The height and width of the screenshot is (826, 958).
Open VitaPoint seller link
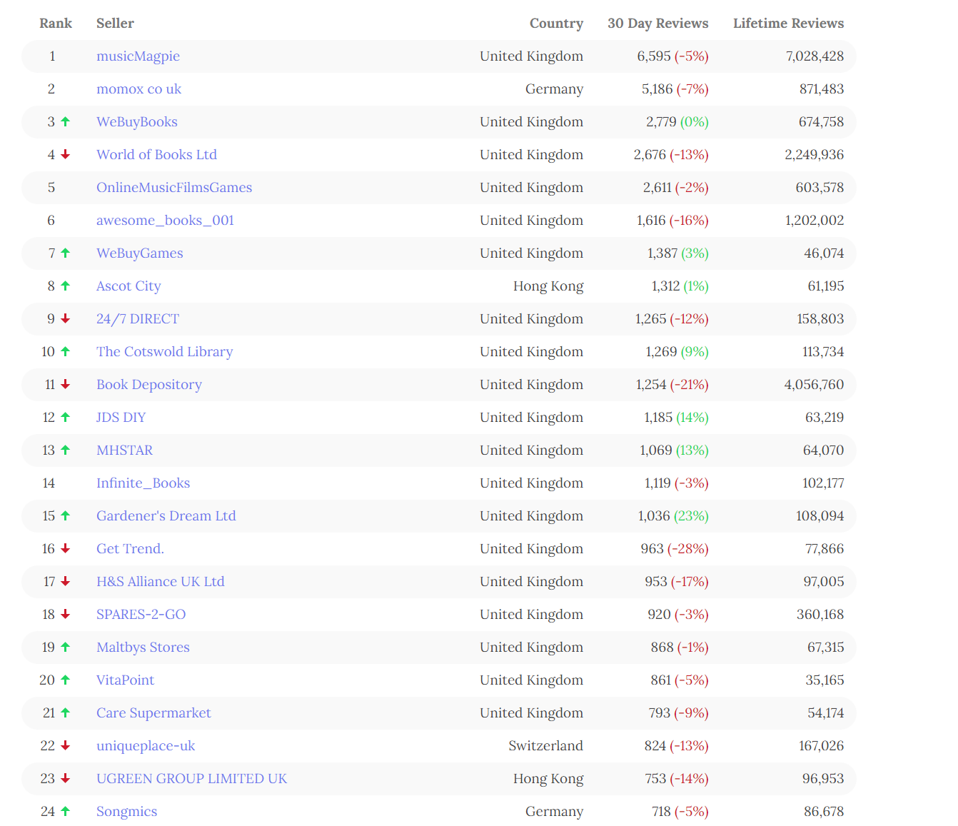[x=125, y=680]
